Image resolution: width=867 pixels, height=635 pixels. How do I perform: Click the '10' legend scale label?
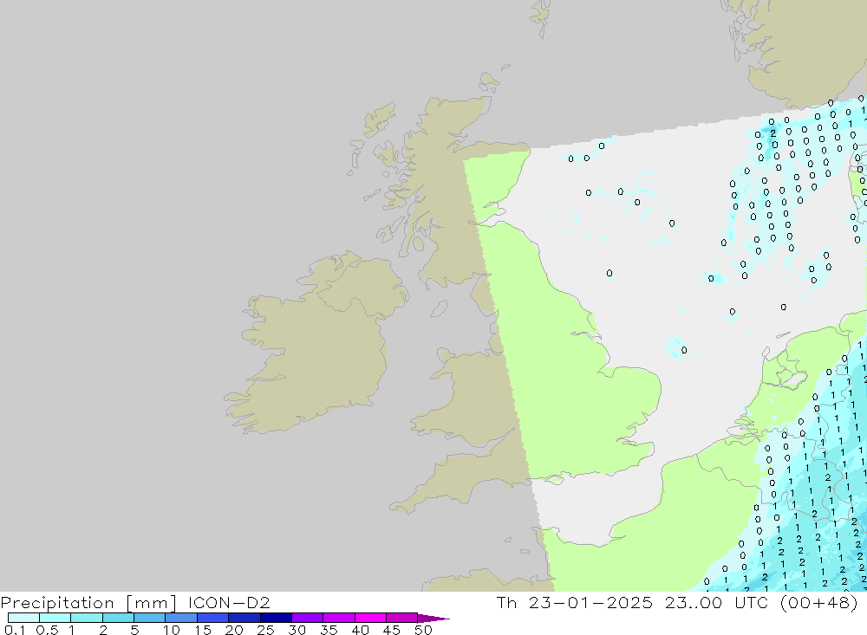[172, 630]
